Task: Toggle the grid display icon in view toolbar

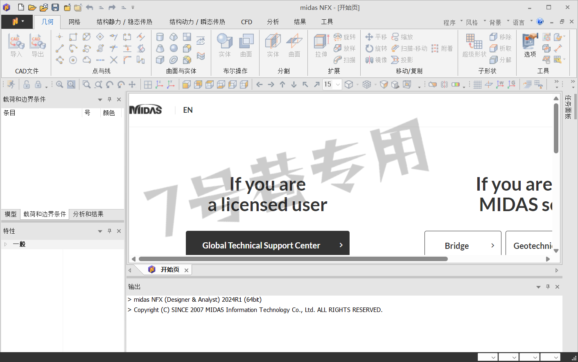Action: point(477,84)
